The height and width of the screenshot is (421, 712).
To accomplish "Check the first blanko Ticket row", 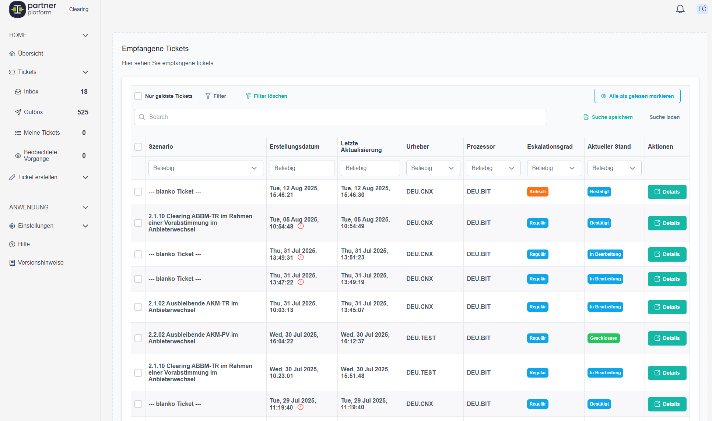I will pos(138,192).
